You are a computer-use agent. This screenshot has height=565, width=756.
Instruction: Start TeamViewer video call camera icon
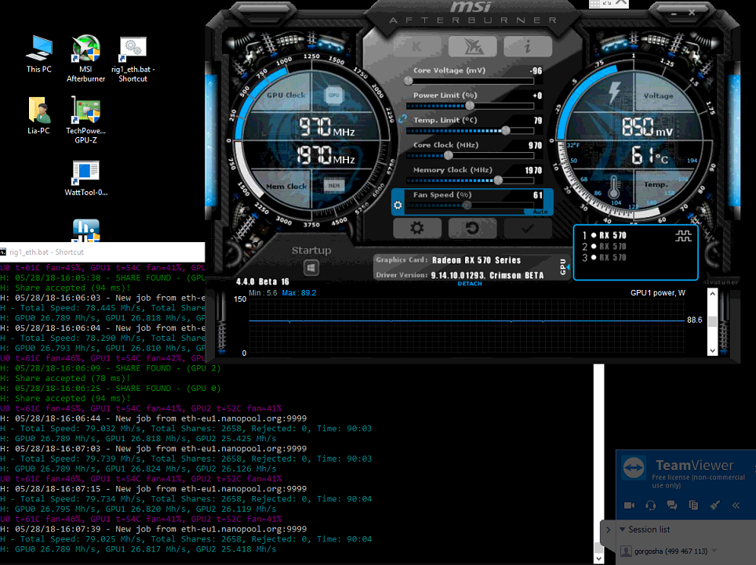pyautogui.click(x=629, y=505)
